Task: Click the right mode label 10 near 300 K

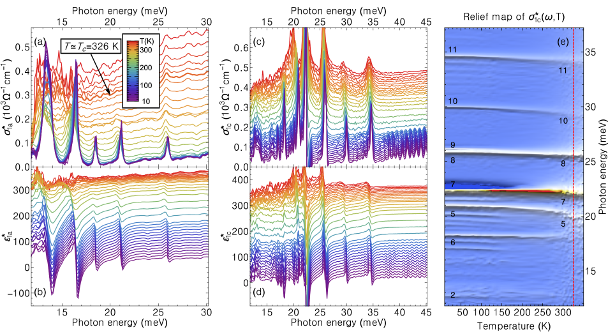Action: [x=563, y=121]
